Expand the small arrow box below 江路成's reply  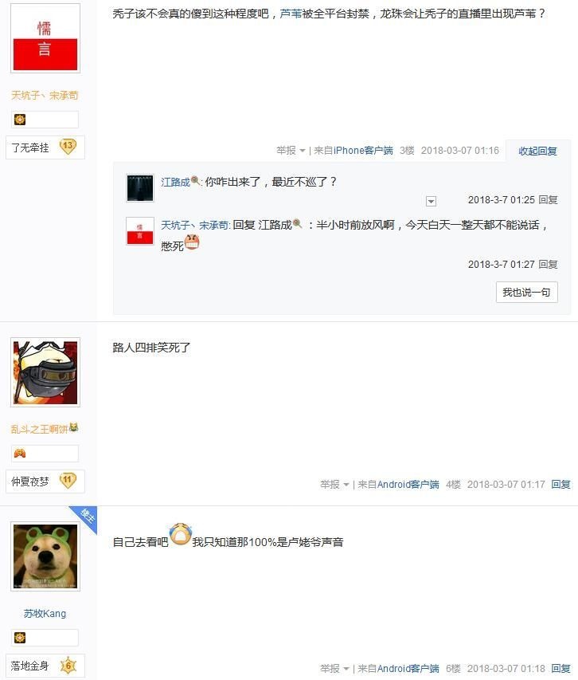(431, 201)
